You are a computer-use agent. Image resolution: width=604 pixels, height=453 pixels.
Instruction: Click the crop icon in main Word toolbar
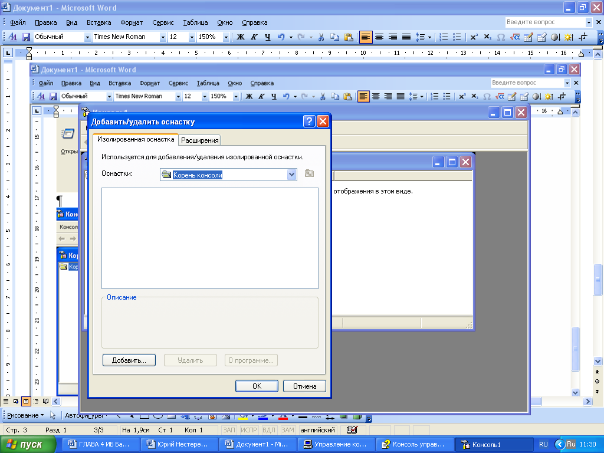click(583, 37)
